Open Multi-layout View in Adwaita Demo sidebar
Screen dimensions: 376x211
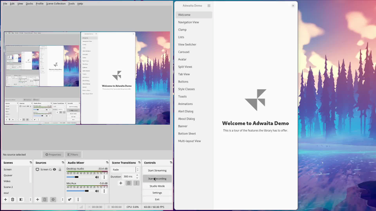[x=194, y=141]
